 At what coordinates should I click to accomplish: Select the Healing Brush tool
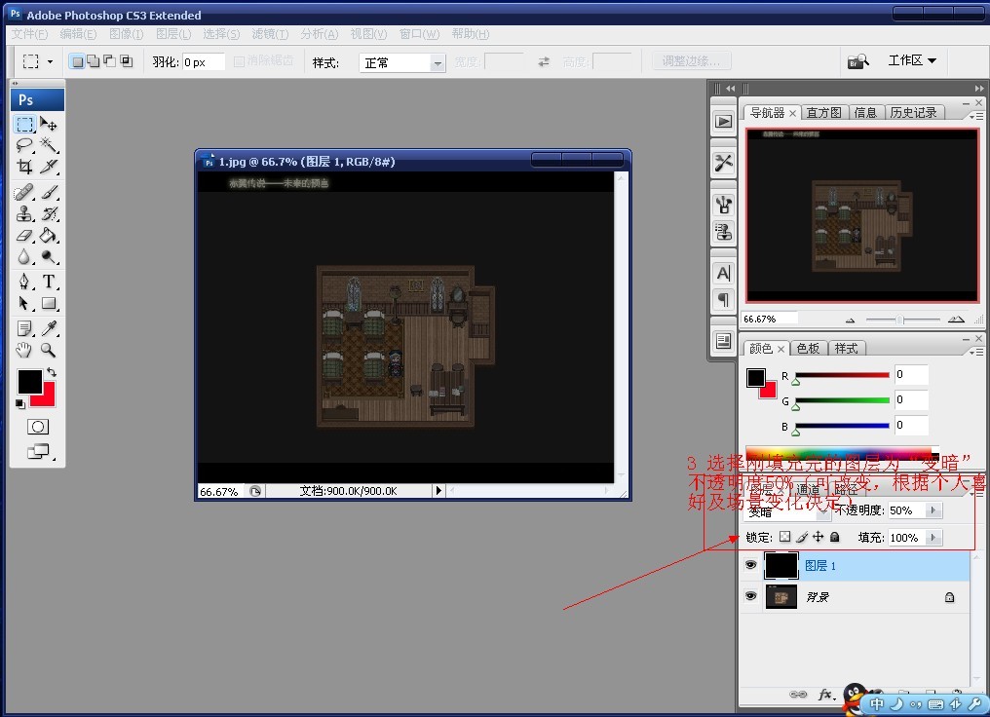[24, 192]
